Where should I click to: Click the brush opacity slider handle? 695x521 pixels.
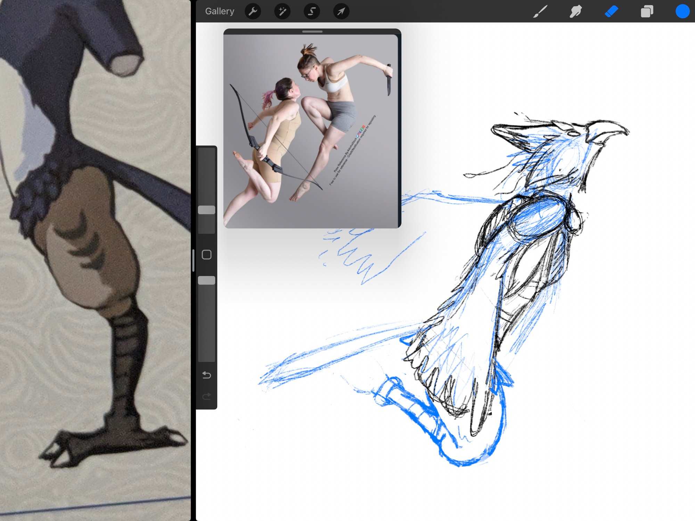pos(206,280)
